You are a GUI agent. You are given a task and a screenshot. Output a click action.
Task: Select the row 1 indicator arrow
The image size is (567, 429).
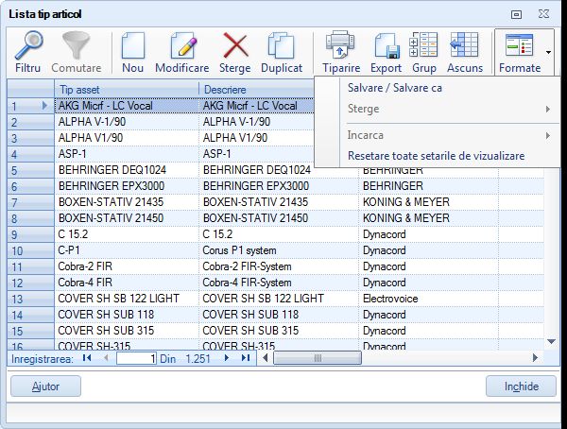[44, 106]
